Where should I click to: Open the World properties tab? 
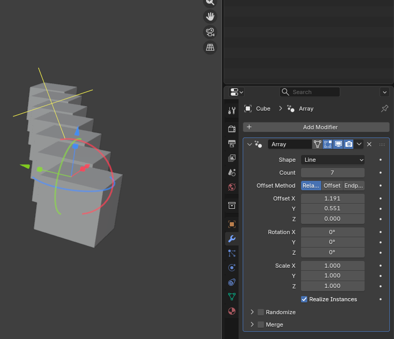232,187
